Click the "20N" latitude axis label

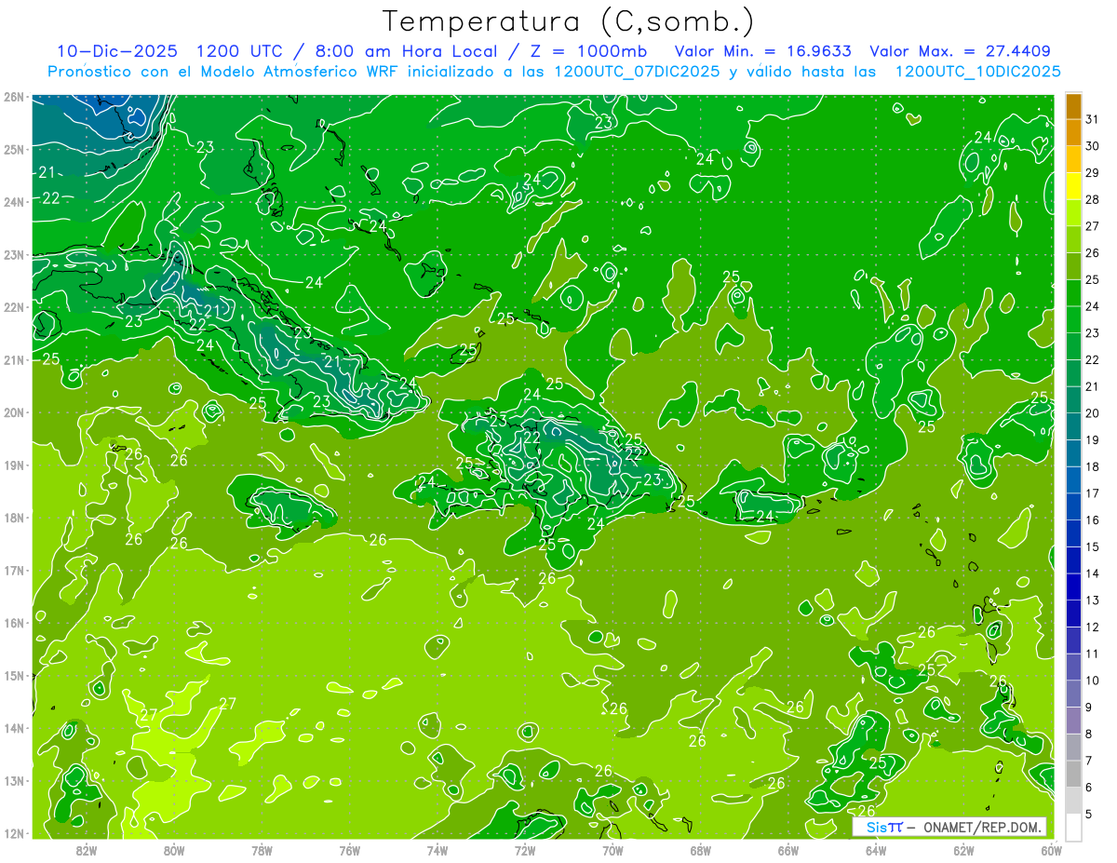(13, 412)
